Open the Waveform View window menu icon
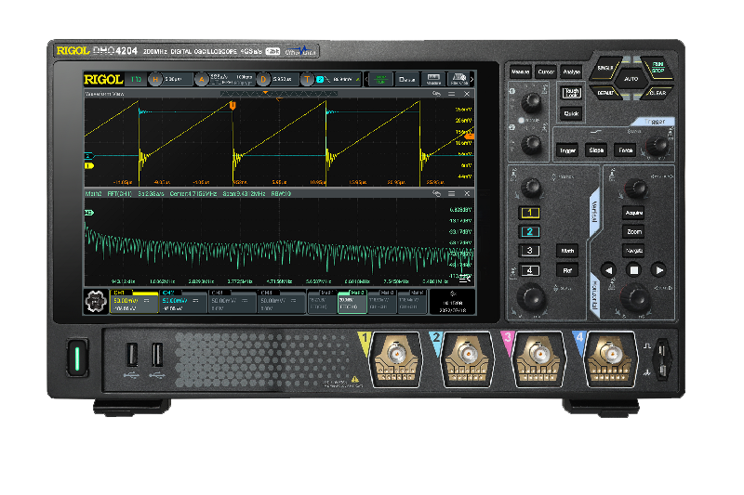 click(451, 94)
